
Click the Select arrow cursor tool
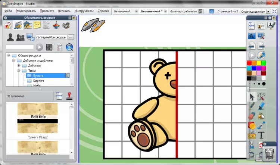252,96
